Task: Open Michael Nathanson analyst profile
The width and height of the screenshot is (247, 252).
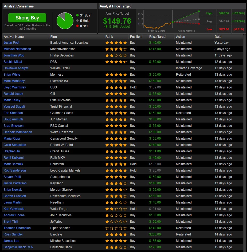Action: tap(17, 49)
